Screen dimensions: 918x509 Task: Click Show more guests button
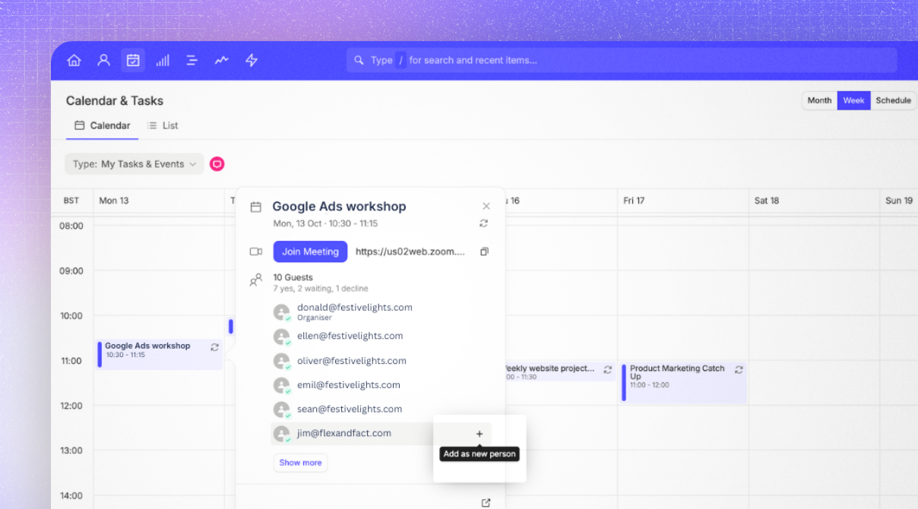coord(300,463)
